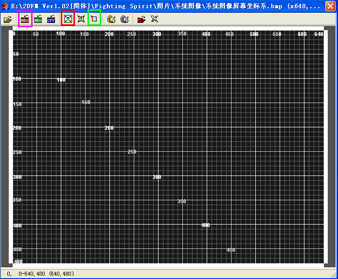This screenshot has height=279, width=338.
Task: Click the 2DFM app icon in title bar
Action: [x=5, y=6]
